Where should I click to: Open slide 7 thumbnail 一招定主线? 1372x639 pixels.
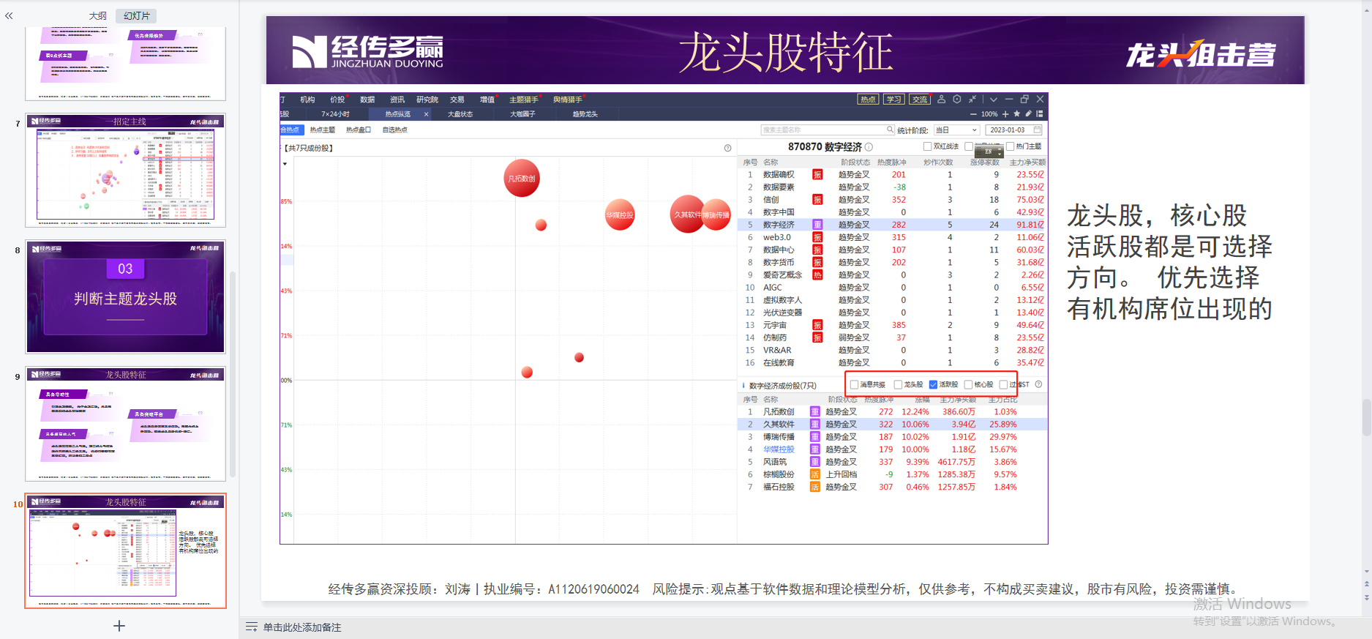click(125, 170)
